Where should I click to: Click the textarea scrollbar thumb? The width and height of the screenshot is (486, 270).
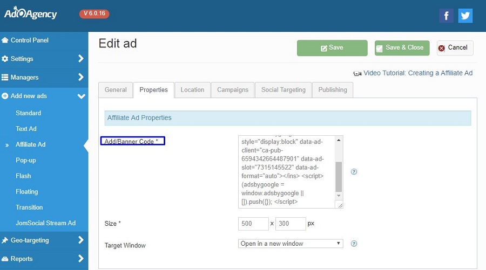339,176
